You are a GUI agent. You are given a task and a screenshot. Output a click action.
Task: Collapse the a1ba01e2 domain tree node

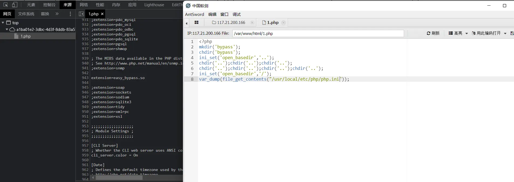pyautogui.click(x=7, y=29)
